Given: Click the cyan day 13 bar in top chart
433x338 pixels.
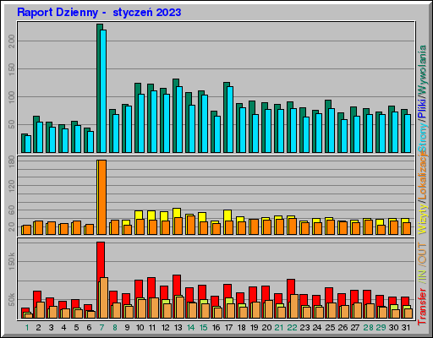Looking at the screenshot, I should click(179, 120).
